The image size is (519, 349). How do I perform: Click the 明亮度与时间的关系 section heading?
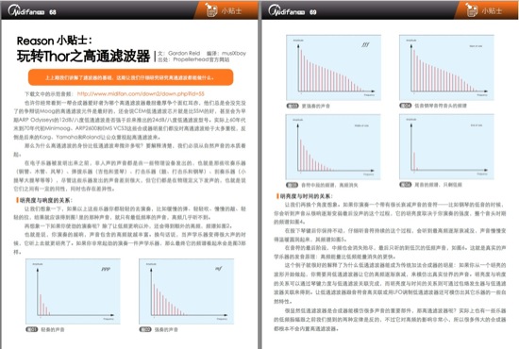coord(307,196)
